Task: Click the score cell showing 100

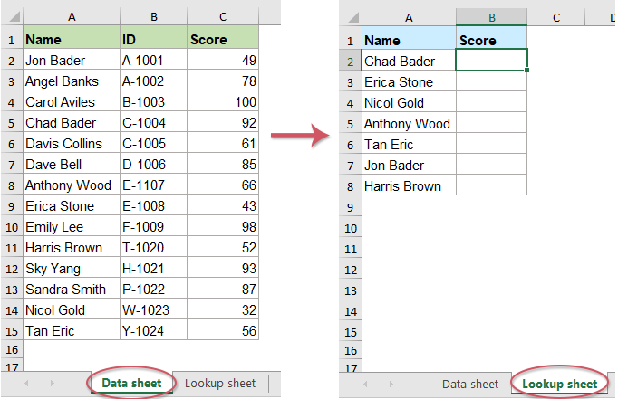Action: pyautogui.click(x=222, y=102)
